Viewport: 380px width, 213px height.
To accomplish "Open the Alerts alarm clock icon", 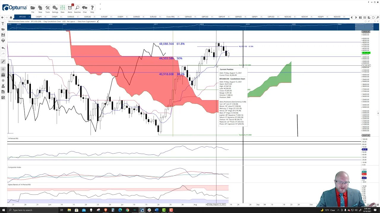I will (x=70, y=8).
